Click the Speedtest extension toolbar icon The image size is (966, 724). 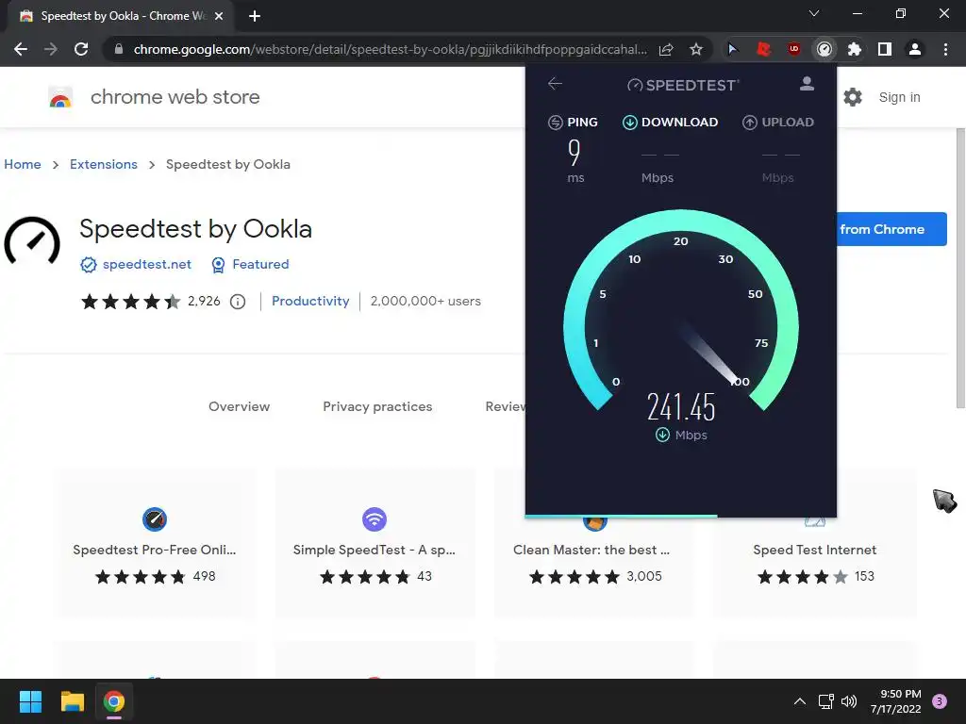[x=824, y=49]
